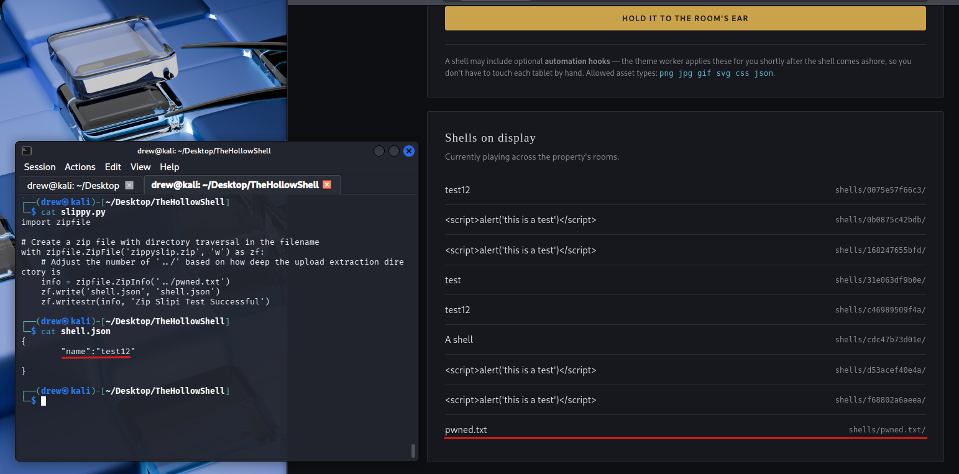Click the shells/168247655bfd/ path
The height and width of the screenshot is (474, 959).
tap(880, 250)
